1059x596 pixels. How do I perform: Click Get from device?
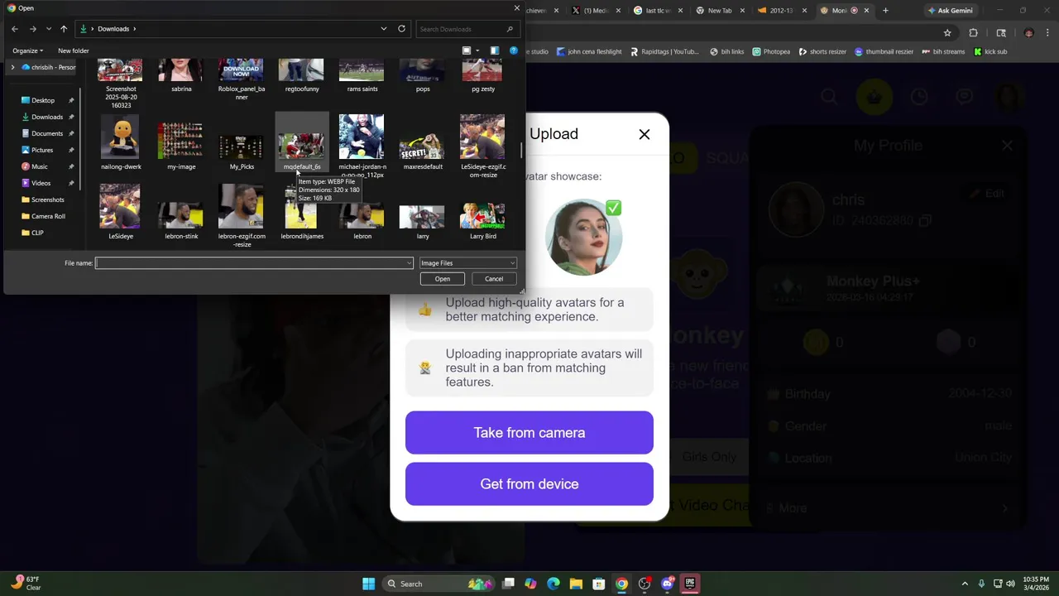point(529,484)
